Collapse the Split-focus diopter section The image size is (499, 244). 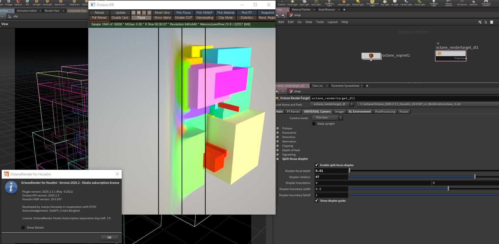coord(278,159)
